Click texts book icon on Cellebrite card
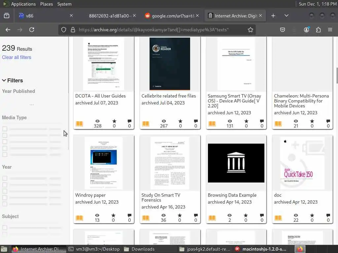 146,124
